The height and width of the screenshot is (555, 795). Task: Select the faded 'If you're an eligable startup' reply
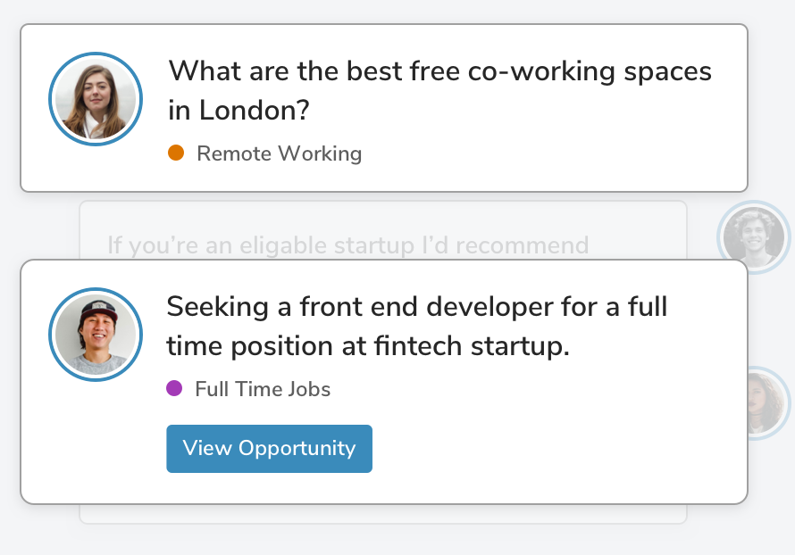pos(347,245)
